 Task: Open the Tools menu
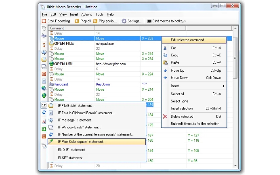click(99, 14)
